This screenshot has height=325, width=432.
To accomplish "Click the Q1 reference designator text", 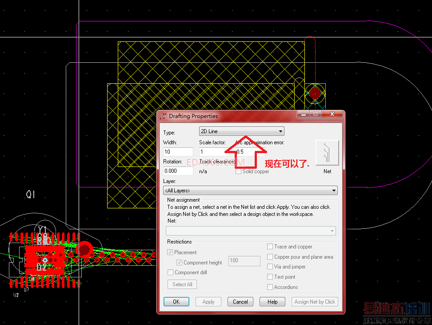I will (30, 195).
